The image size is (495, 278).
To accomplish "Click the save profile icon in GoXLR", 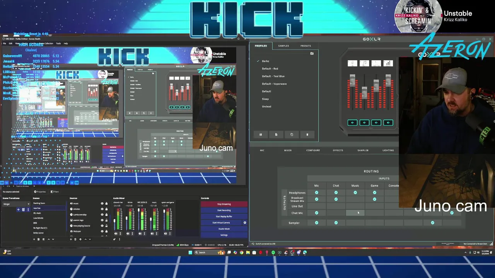I will point(261,134).
